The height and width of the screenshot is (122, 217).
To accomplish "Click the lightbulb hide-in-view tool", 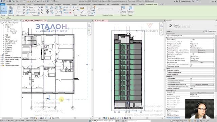I will point(74,7).
